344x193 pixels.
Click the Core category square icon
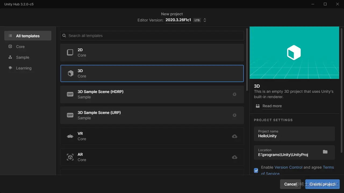point(10,46)
